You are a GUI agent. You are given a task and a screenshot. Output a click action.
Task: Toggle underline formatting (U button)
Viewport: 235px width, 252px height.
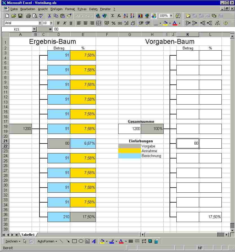[71, 23]
